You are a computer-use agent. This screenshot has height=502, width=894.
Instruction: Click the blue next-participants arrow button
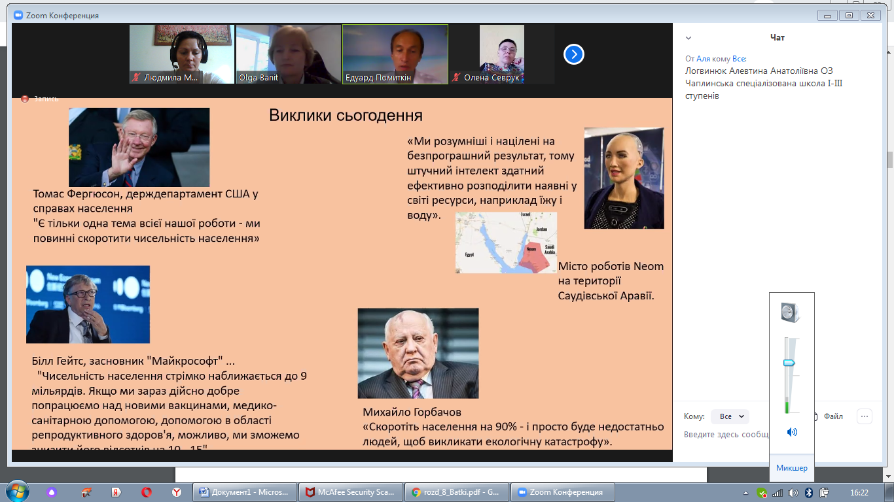(573, 54)
